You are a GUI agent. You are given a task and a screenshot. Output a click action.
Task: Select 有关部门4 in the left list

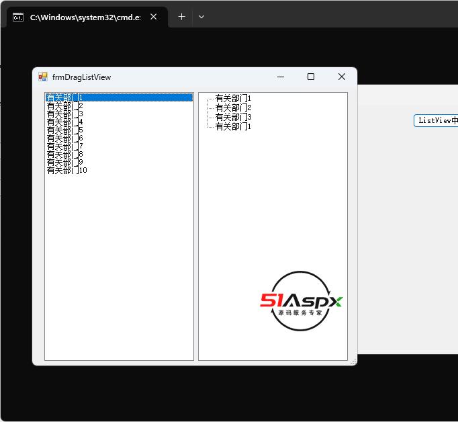(64, 122)
